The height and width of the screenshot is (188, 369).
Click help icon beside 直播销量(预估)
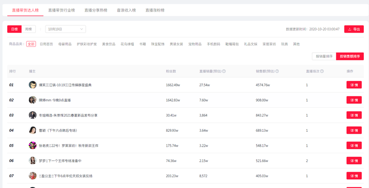(x=224, y=72)
